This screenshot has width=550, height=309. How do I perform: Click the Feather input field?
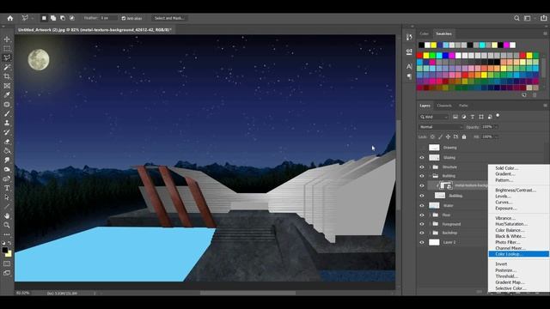pyautogui.click(x=108, y=18)
